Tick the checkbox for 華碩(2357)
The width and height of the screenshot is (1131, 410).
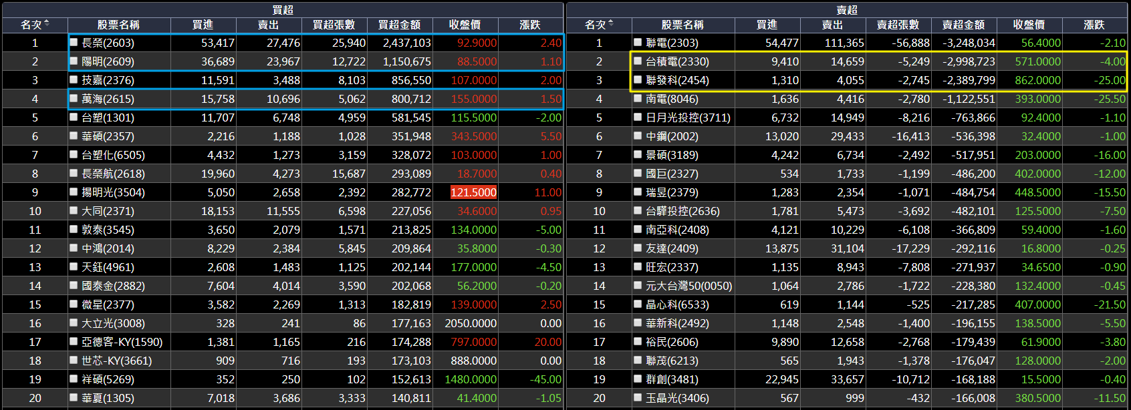pyautogui.click(x=74, y=136)
